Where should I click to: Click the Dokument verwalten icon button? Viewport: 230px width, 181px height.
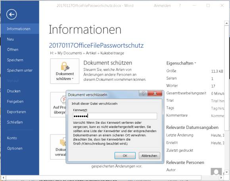coord(58,147)
